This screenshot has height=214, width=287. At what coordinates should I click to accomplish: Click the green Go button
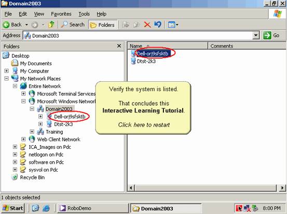(x=271, y=35)
